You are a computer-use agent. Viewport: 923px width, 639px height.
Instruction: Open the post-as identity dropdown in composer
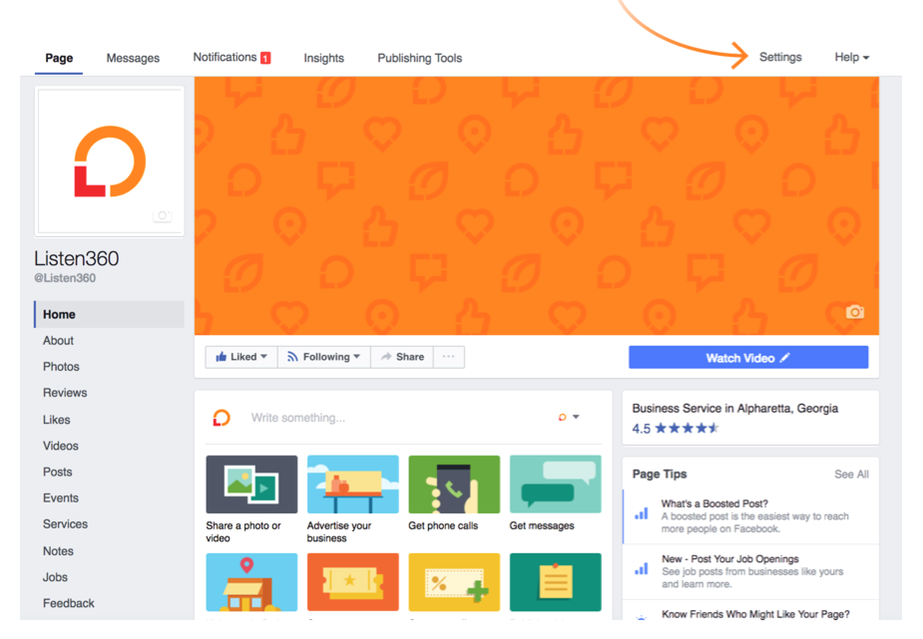tap(569, 417)
